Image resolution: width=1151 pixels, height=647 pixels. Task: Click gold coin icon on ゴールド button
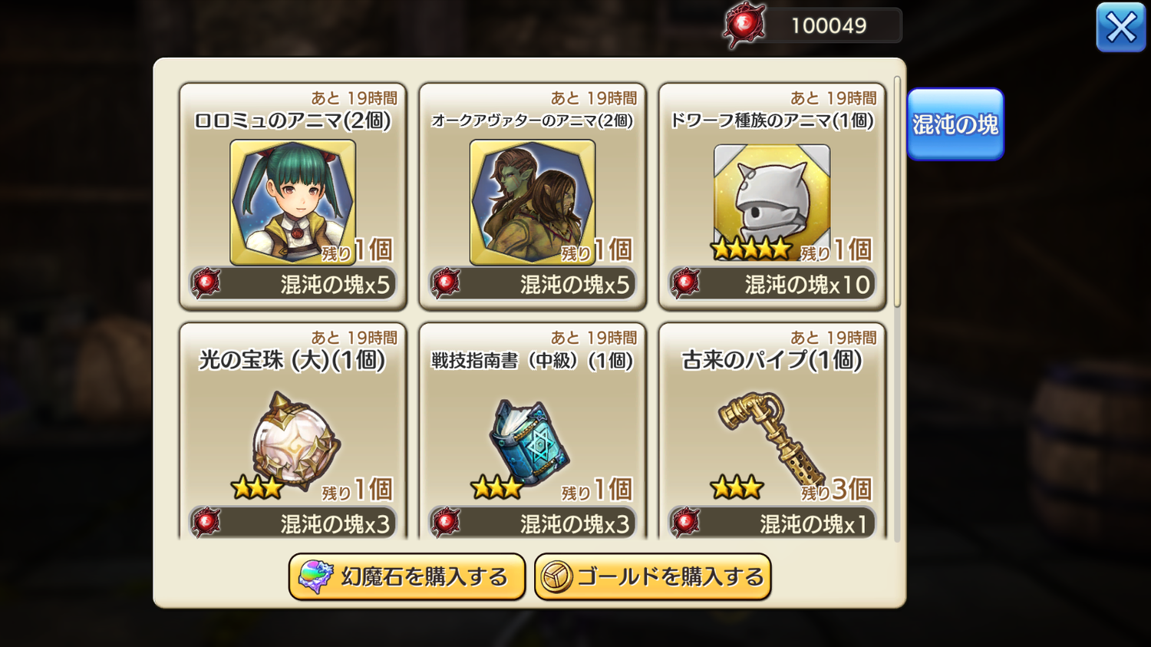coord(556,577)
